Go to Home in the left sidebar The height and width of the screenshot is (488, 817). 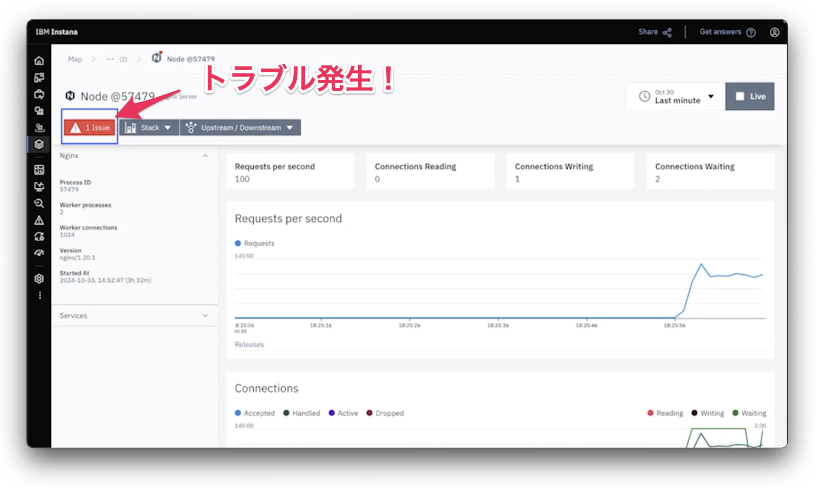(39, 61)
